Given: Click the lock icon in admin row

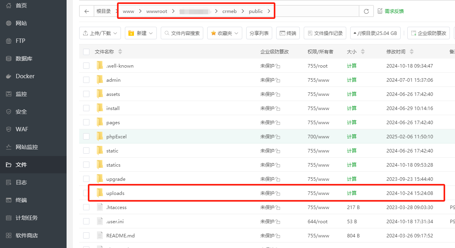Looking at the screenshot, I should tap(278, 81).
